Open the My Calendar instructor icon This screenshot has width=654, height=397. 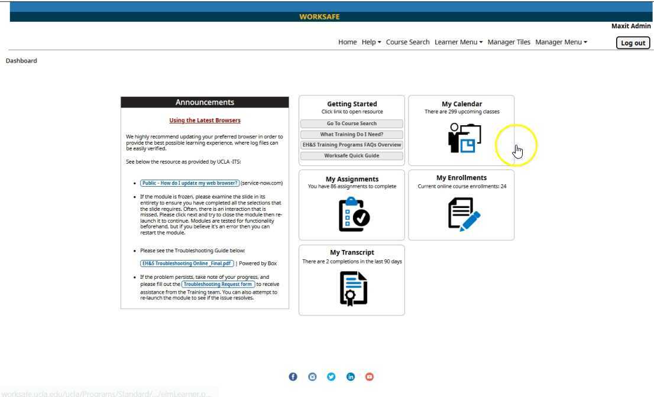click(x=464, y=138)
